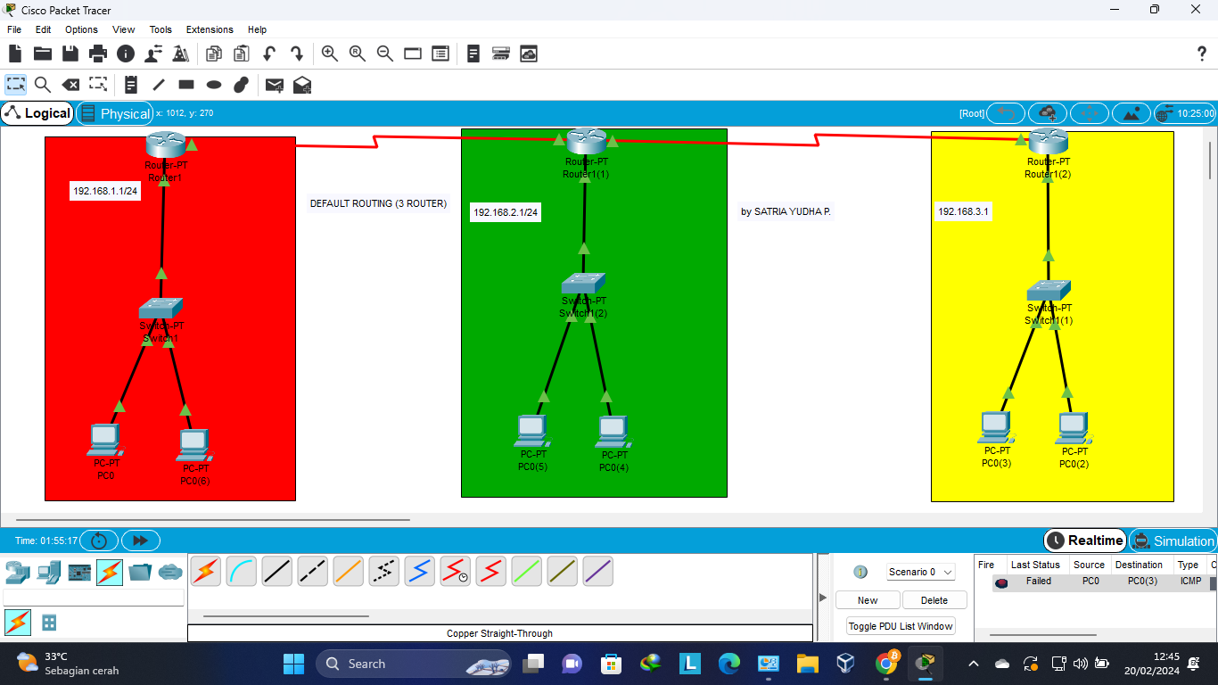Select the Draw Rectangle tool
The height and width of the screenshot is (685, 1218).
(x=186, y=85)
